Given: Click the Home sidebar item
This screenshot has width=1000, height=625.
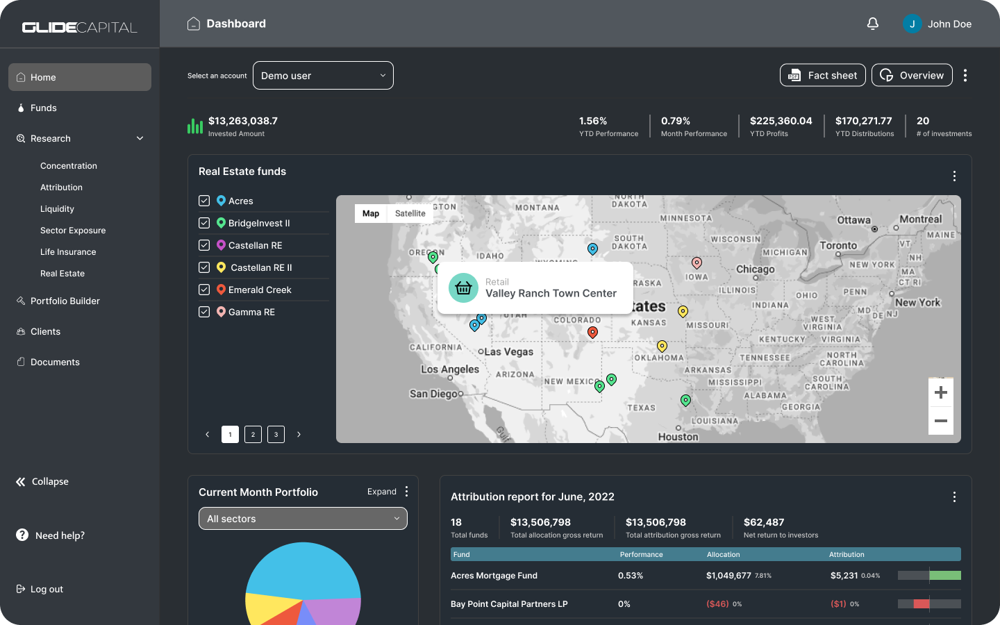Looking at the screenshot, I should point(80,77).
